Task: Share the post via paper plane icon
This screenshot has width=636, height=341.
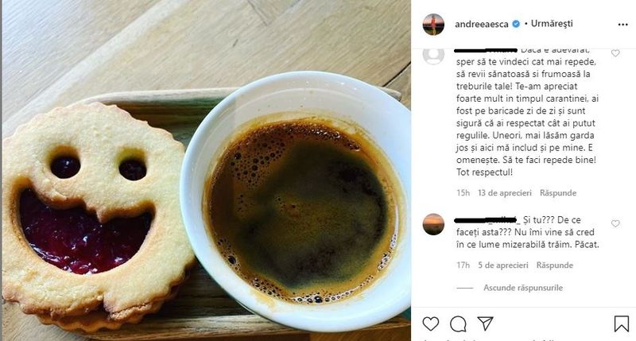Action: pos(485,324)
